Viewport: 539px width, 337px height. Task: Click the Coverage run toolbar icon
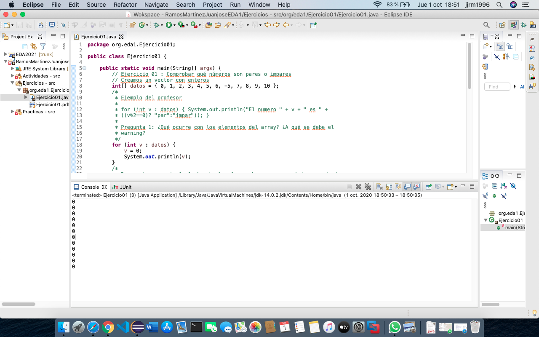point(181,25)
